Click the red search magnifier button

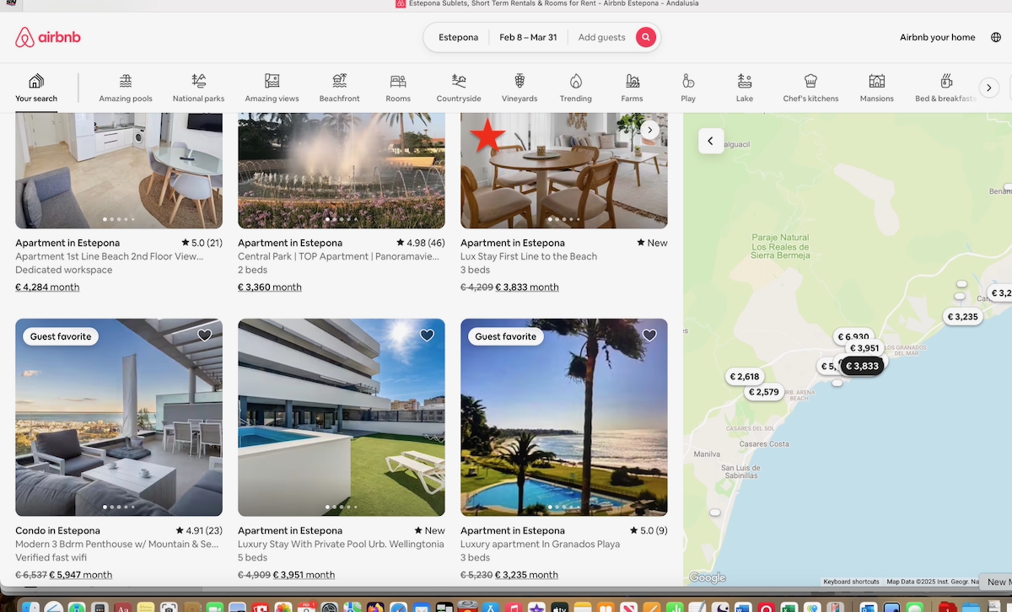pos(645,37)
